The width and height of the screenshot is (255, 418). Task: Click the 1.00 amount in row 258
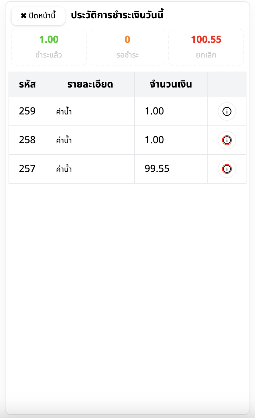(x=154, y=140)
